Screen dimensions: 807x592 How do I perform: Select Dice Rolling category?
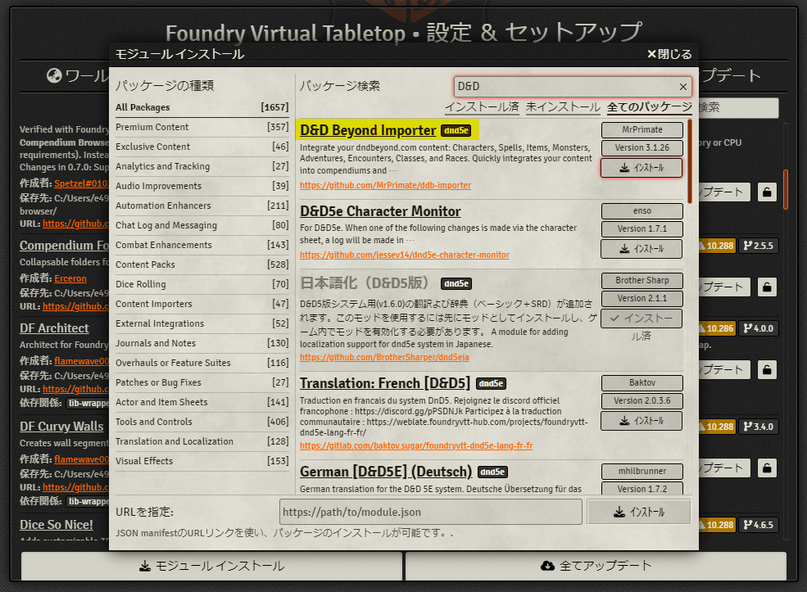point(202,284)
